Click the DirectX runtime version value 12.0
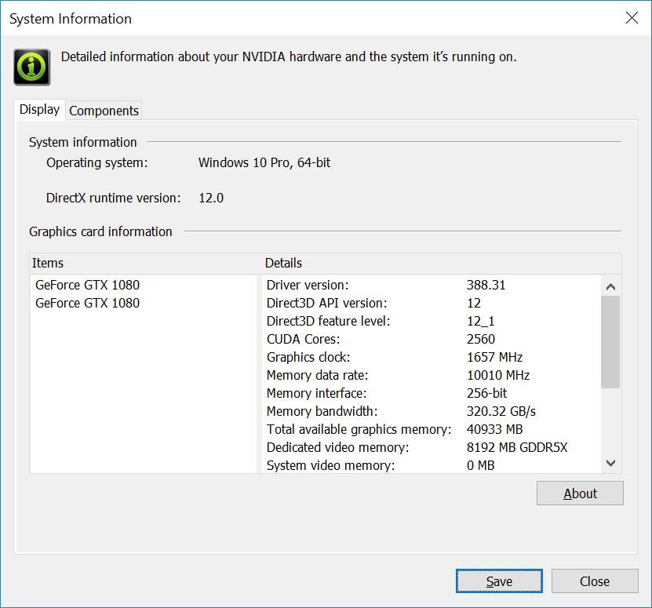 coord(211,198)
